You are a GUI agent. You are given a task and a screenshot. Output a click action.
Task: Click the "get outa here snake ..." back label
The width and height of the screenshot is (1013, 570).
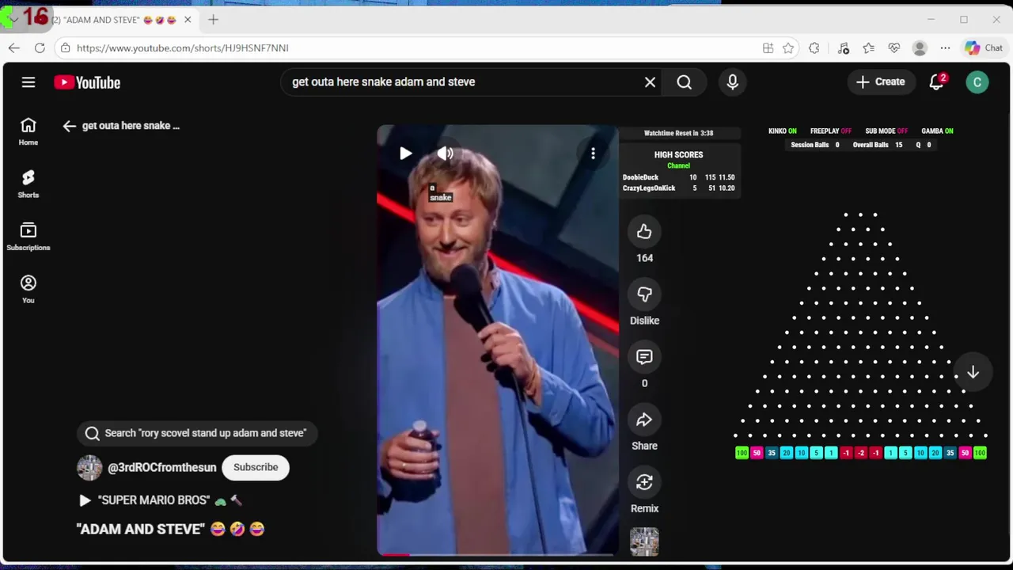pyautogui.click(x=131, y=126)
